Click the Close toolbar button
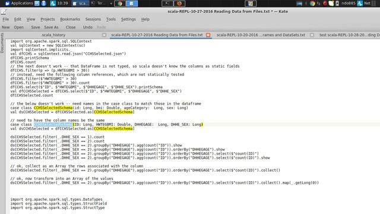Screen dimensions: 380x214 pyautogui.click(x=71, y=27)
